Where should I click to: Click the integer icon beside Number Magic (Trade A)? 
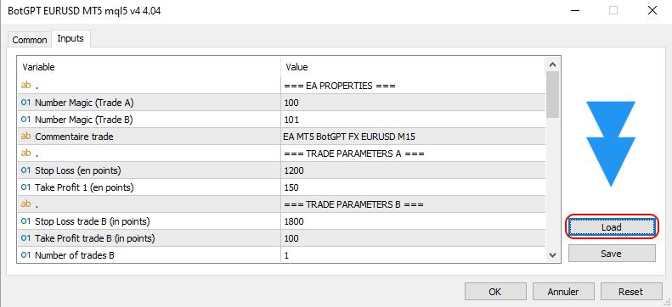click(26, 103)
